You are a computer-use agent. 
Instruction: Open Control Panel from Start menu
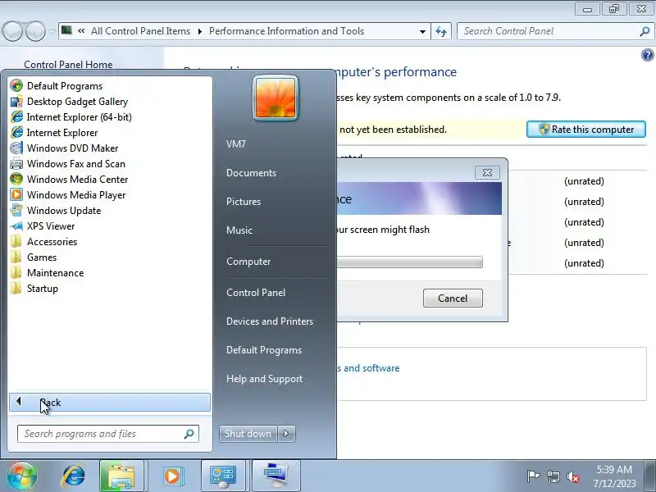(x=256, y=293)
